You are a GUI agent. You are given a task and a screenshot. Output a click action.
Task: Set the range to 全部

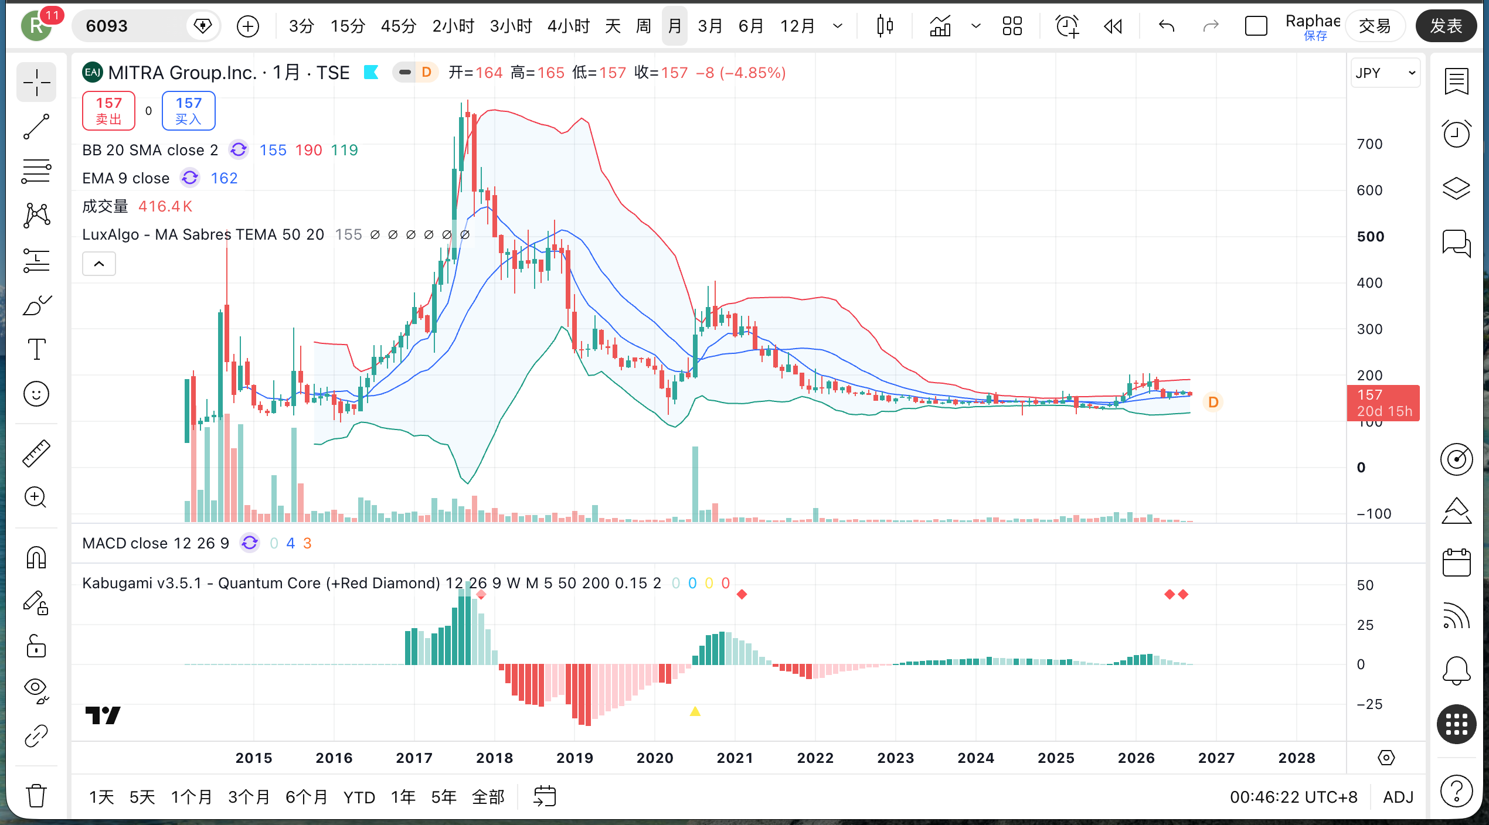click(488, 797)
